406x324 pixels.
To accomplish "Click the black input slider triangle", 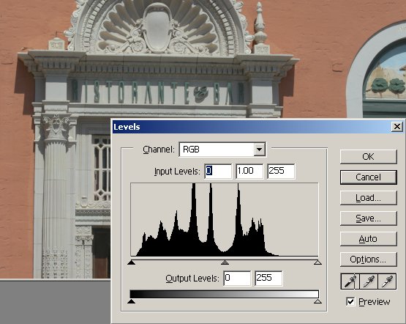I will (x=131, y=262).
